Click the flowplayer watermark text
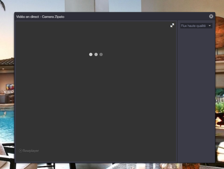Image resolution: width=224 pixels, height=169 pixels. coord(31,151)
